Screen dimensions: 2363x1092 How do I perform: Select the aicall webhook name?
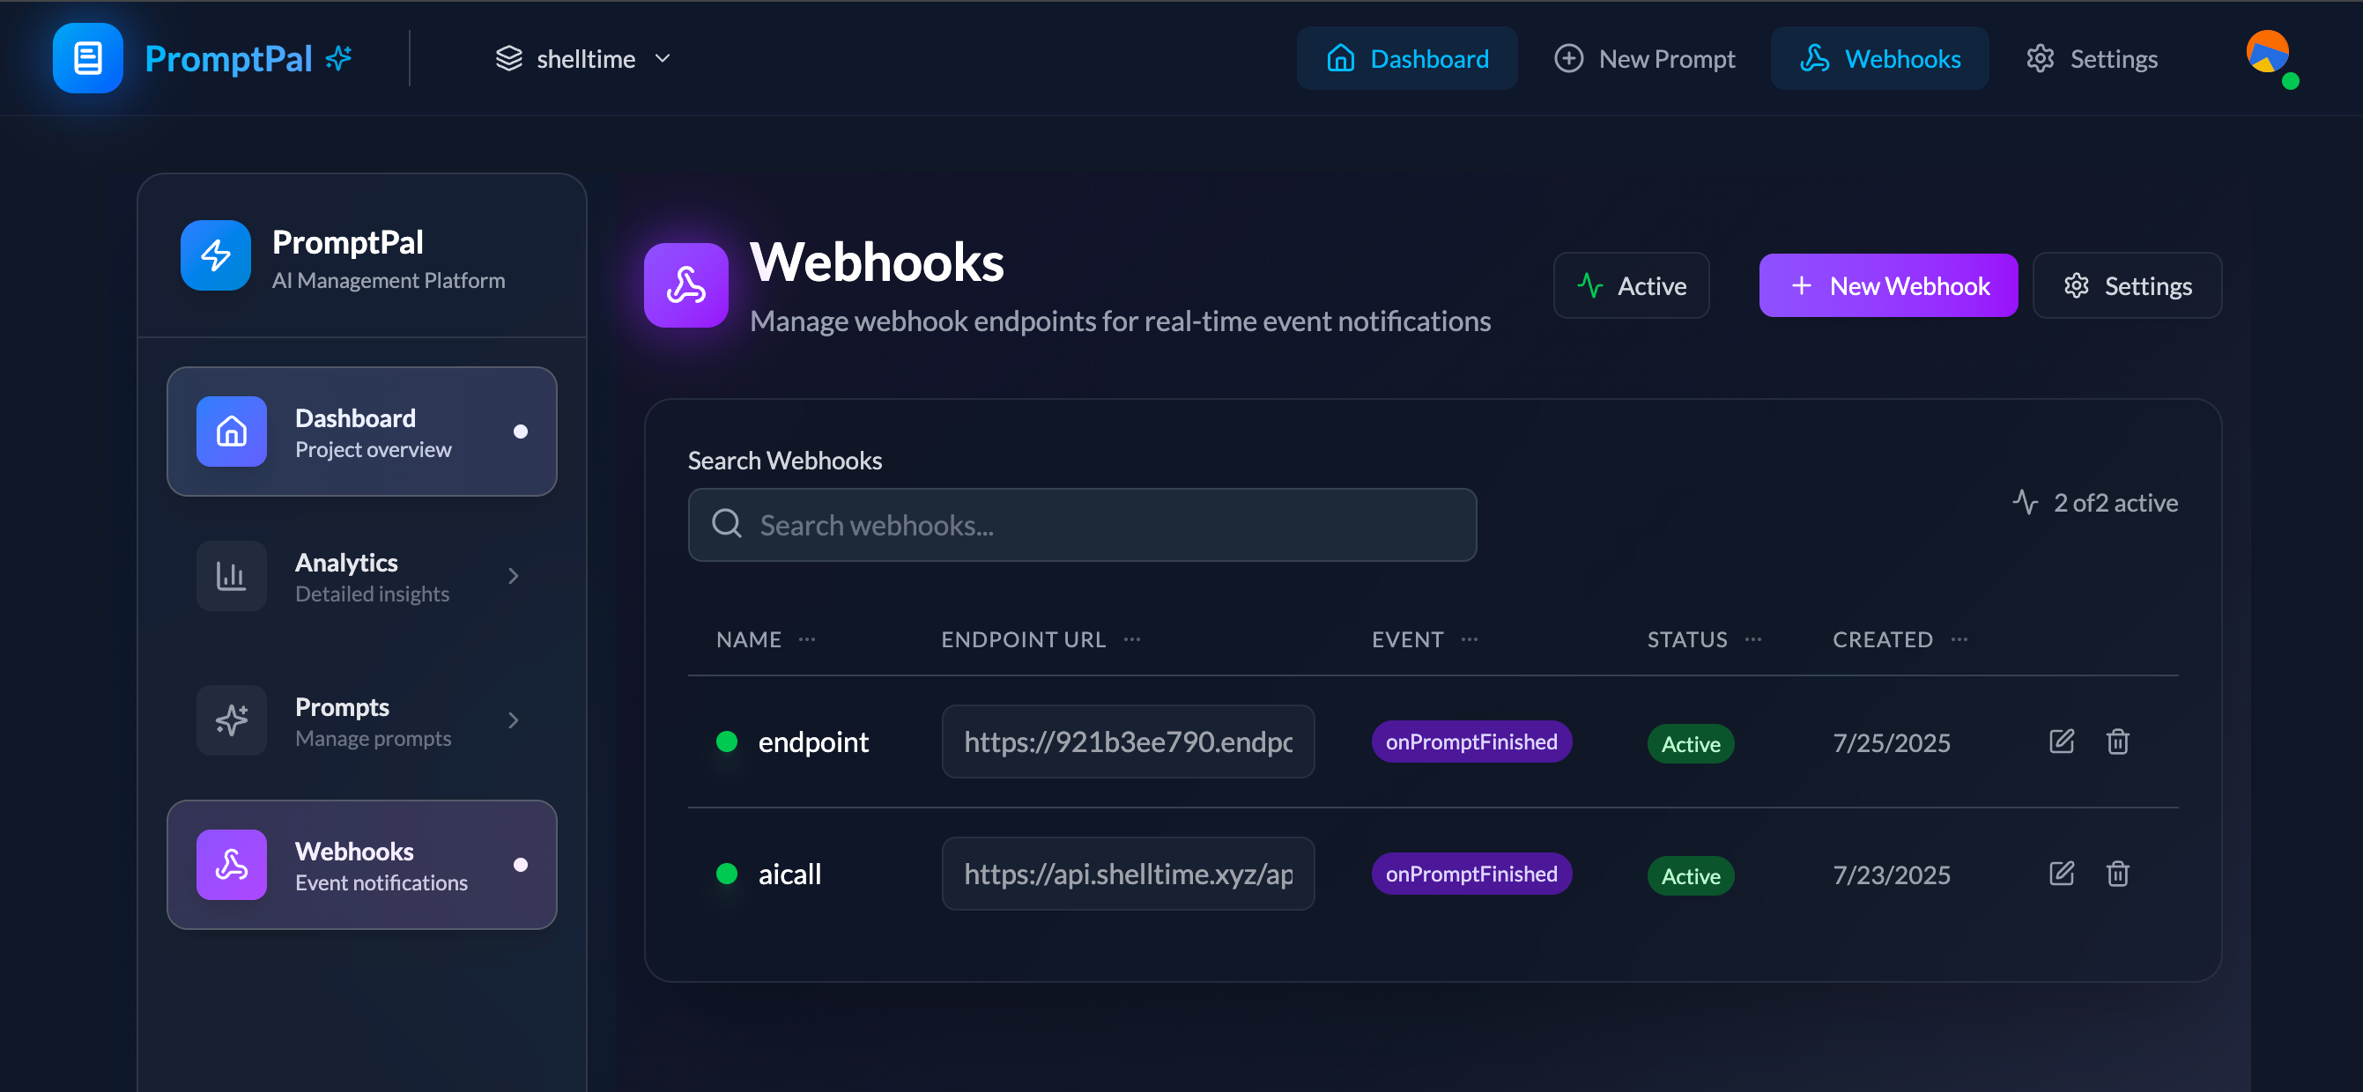pos(789,874)
